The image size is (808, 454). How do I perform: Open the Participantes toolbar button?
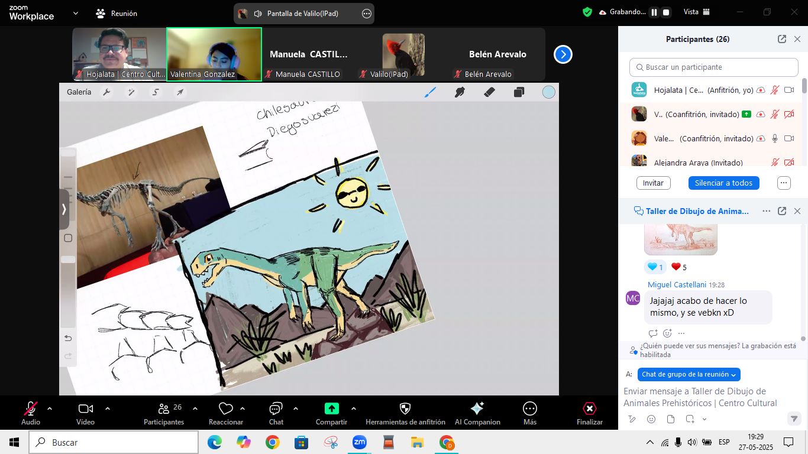point(164,413)
